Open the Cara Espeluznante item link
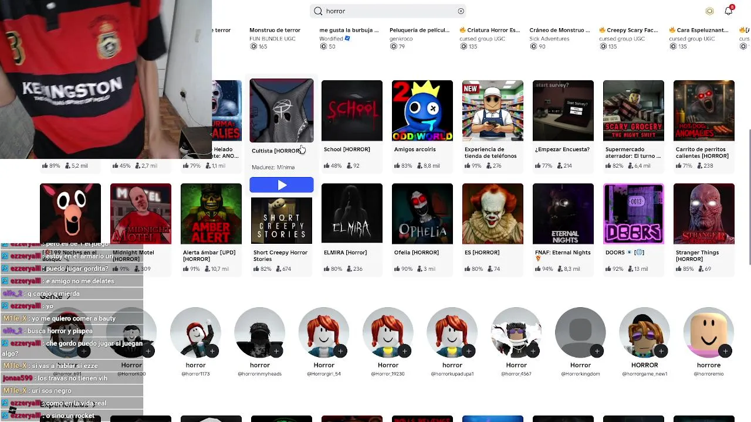751x422 pixels. [699, 30]
